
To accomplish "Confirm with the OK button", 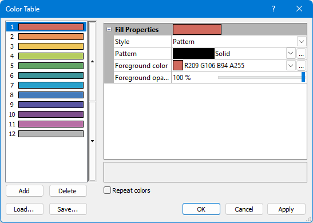I will [x=201, y=209].
